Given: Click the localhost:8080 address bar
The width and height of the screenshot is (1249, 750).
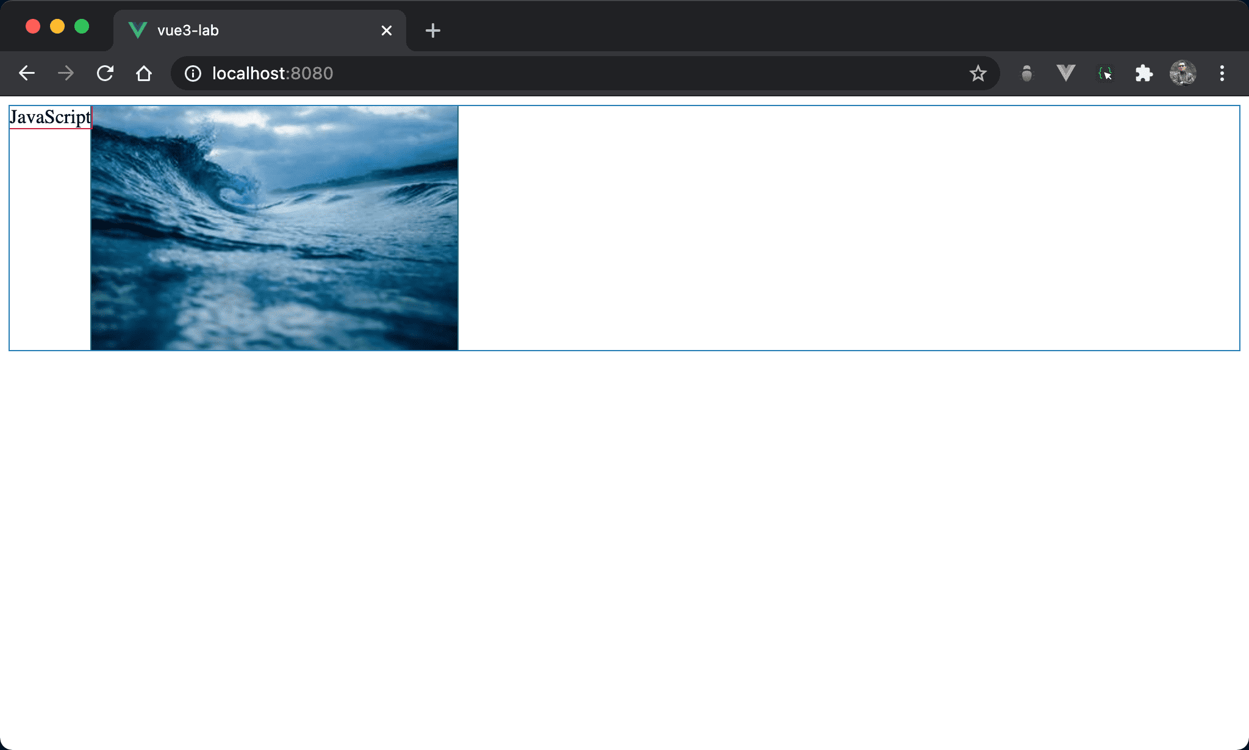Looking at the screenshot, I should (x=549, y=74).
